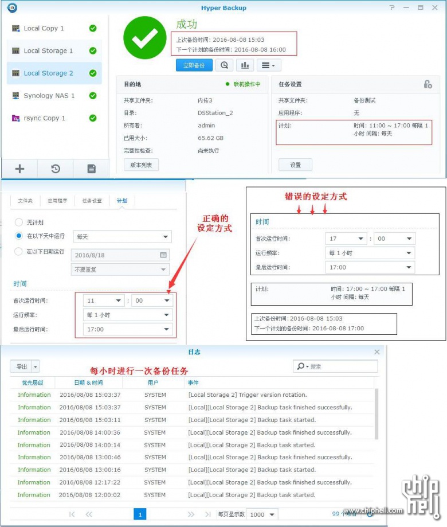Sort by the 日期 & 时间 column header
Viewport: 447px width, 527px height.
pos(89,382)
